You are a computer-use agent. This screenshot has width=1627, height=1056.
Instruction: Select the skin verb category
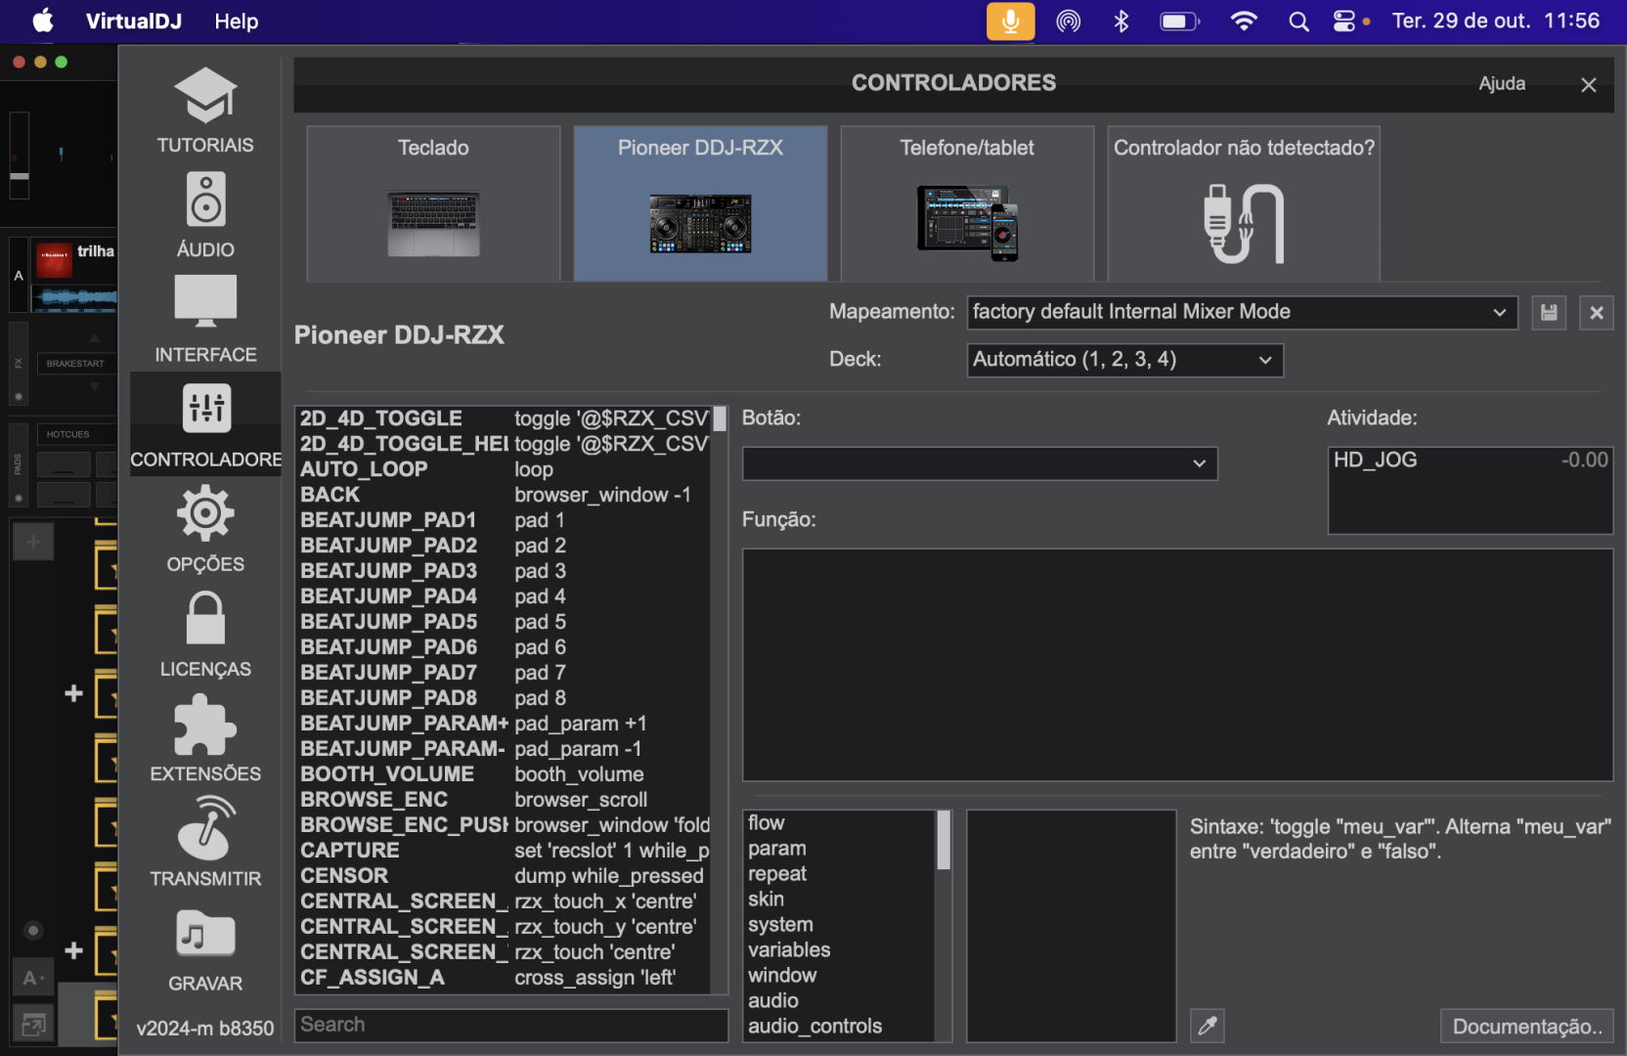coord(839,900)
